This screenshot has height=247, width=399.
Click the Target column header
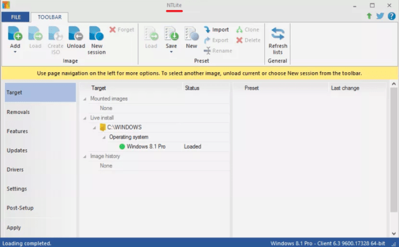coord(99,88)
